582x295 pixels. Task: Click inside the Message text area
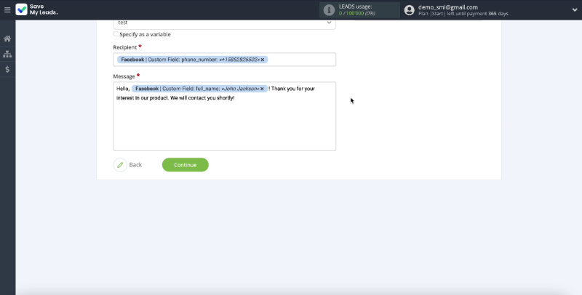click(x=224, y=127)
